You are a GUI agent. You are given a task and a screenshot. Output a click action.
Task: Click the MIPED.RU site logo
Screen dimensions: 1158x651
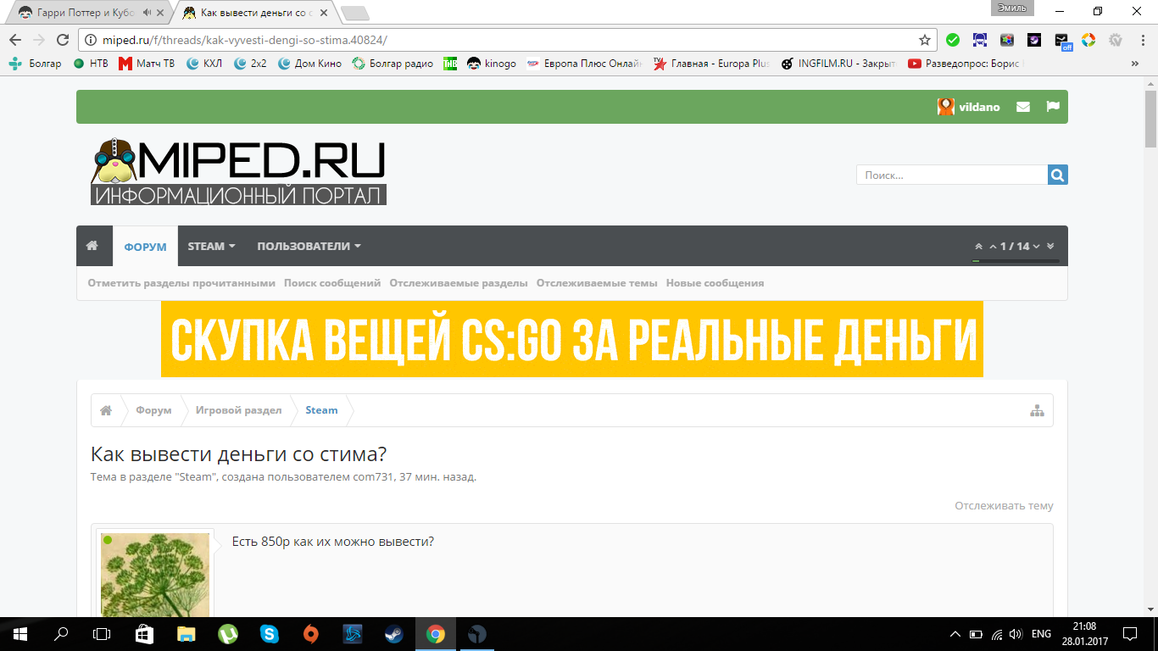238,171
